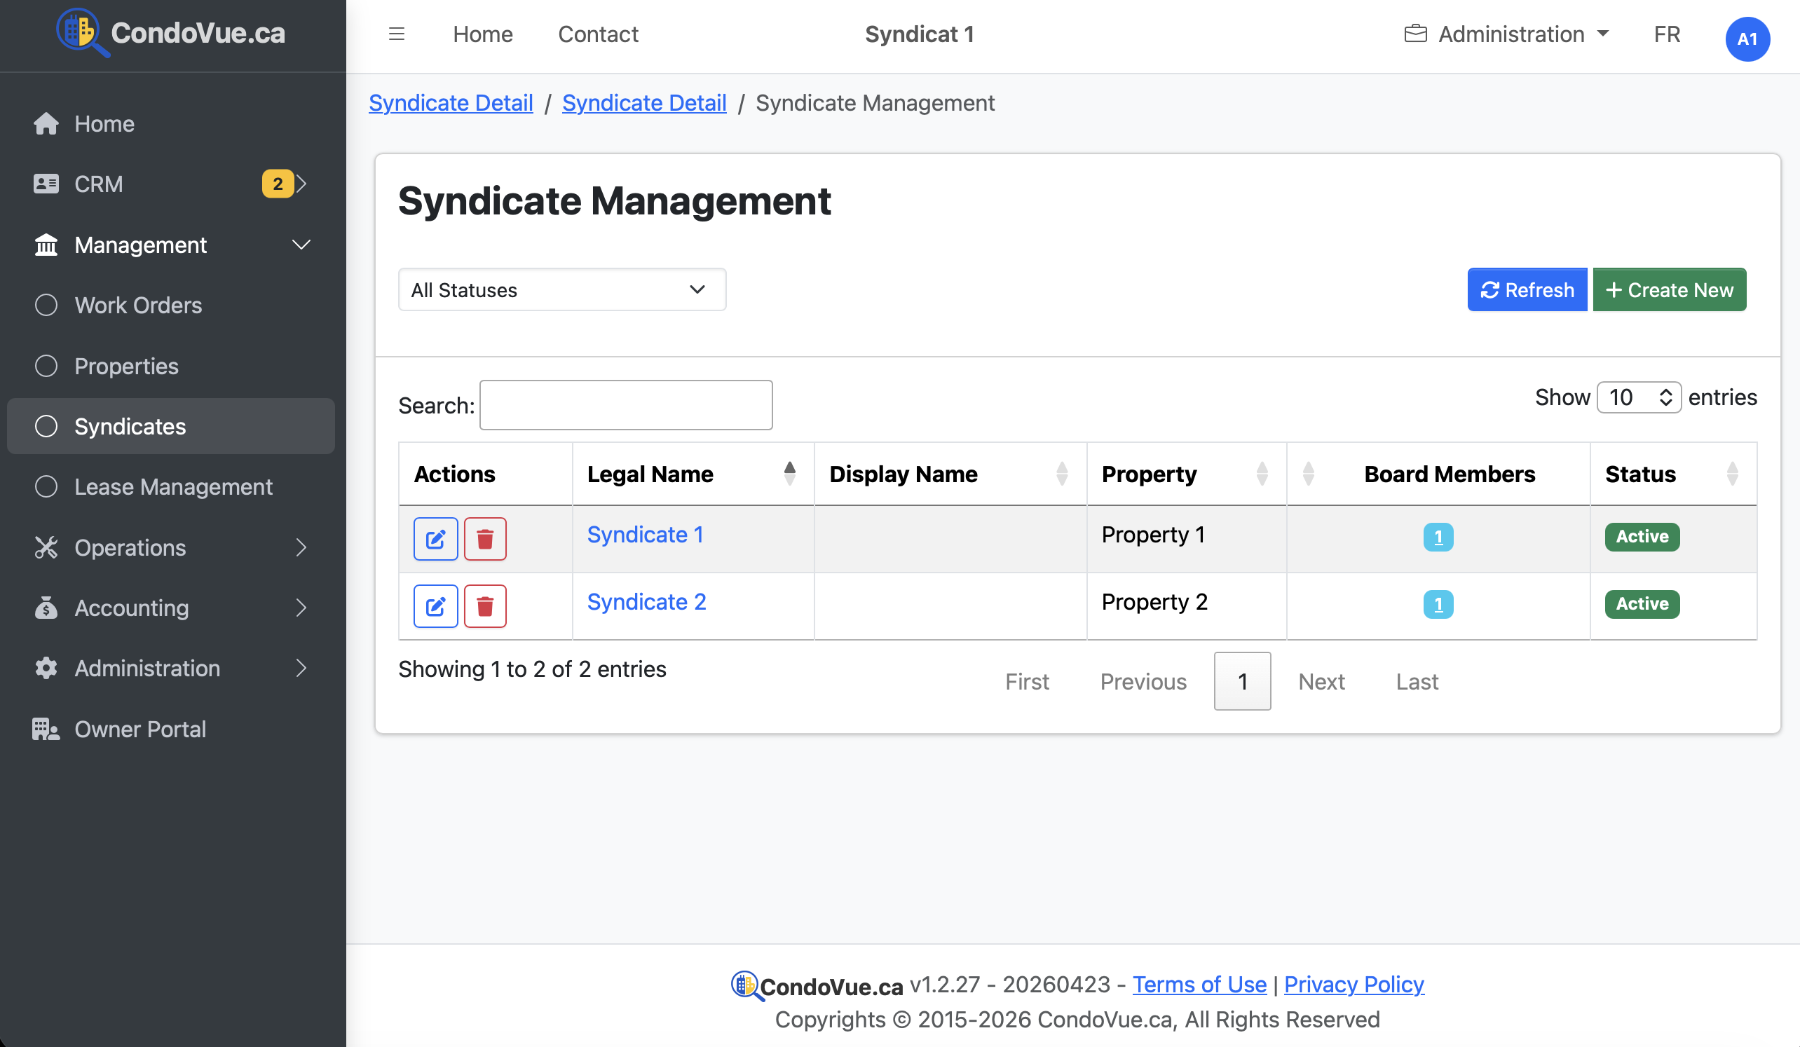Open Board Members badge for Syndicate 1
The height and width of the screenshot is (1047, 1800).
[x=1438, y=537]
